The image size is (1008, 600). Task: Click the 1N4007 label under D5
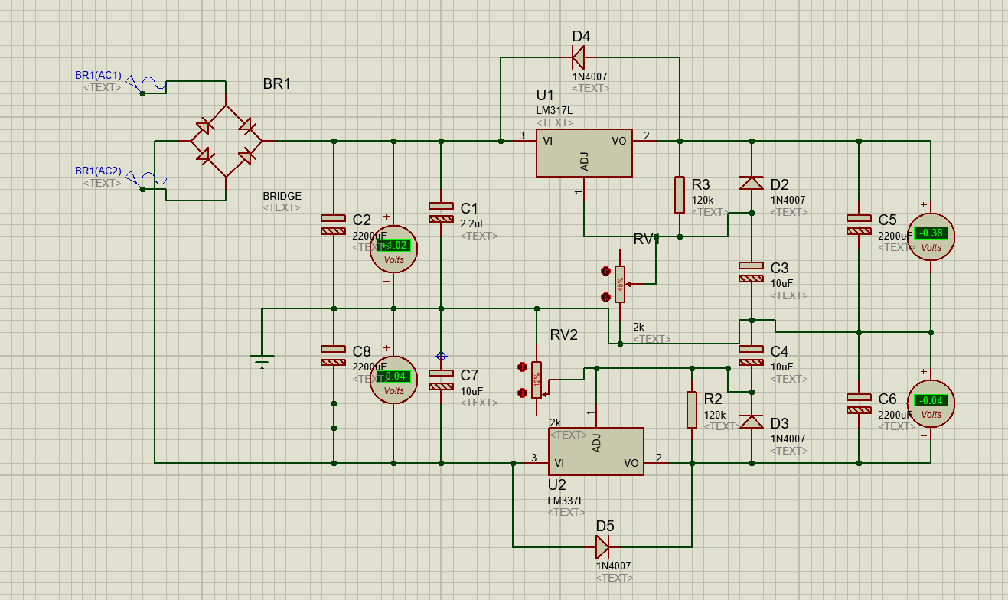tap(614, 566)
